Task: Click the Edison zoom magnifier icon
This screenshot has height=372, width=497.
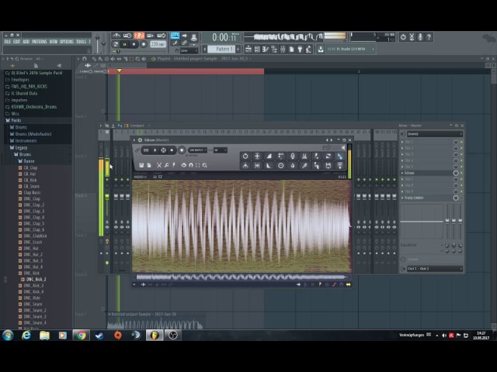Action: (205, 165)
